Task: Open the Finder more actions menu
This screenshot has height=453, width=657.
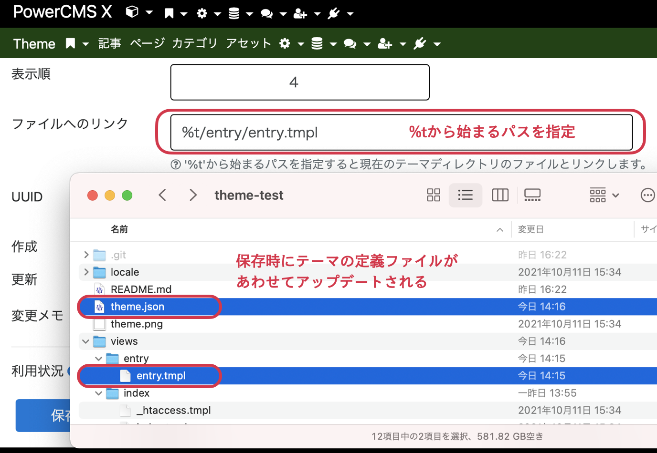Action: pos(647,195)
